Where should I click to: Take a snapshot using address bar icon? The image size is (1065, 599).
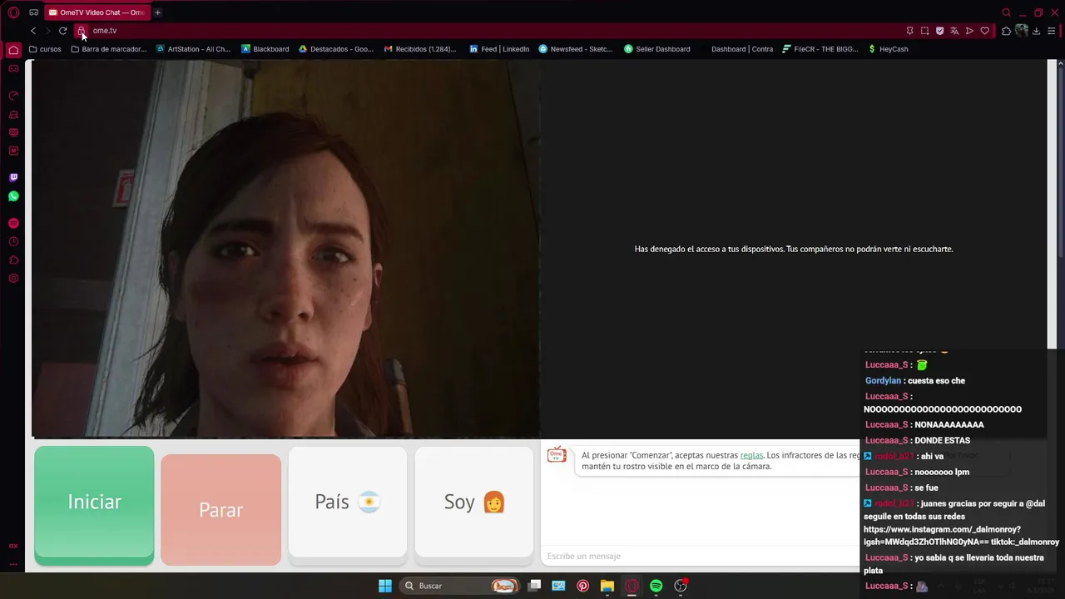coord(924,31)
